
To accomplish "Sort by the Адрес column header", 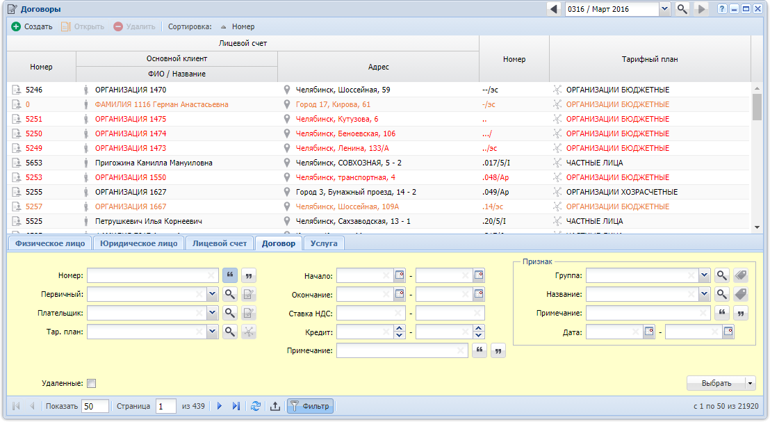I will click(x=378, y=67).
